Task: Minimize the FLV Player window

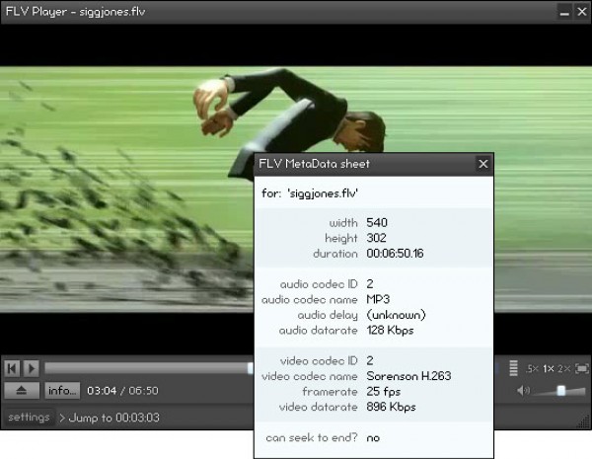Action: click(x=564, y=12)
